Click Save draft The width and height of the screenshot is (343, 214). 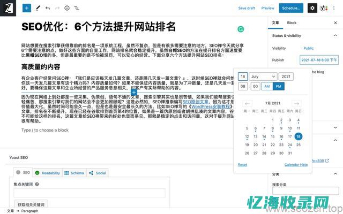click(247, 8)
